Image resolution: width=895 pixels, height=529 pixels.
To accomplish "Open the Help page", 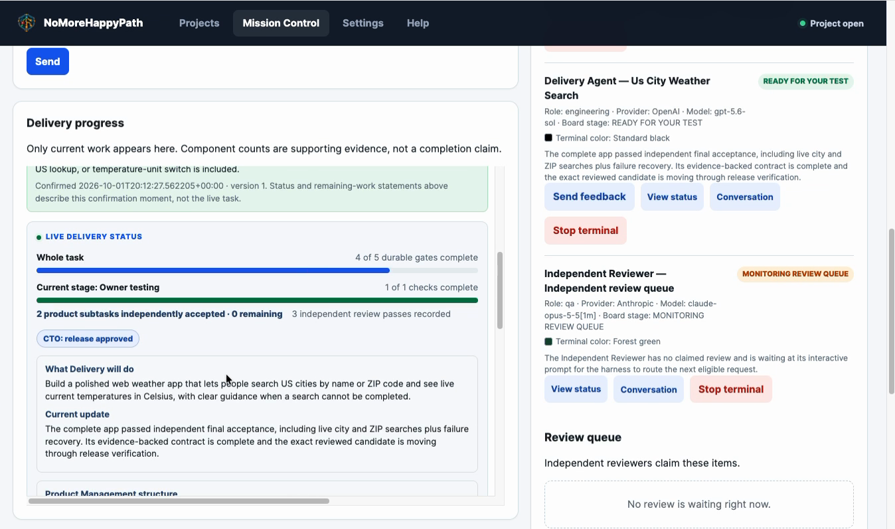I will click(418, 23).
